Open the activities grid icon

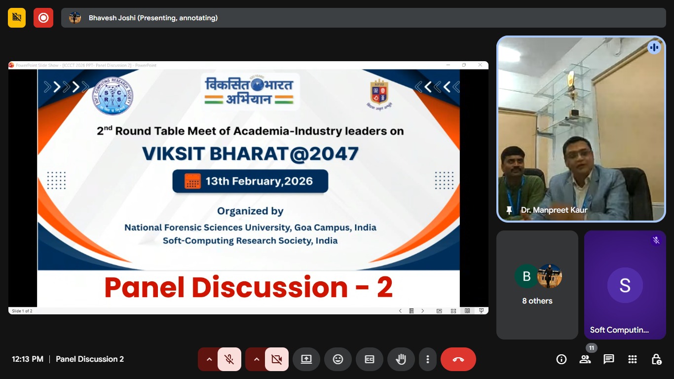[x=633, y=359]
